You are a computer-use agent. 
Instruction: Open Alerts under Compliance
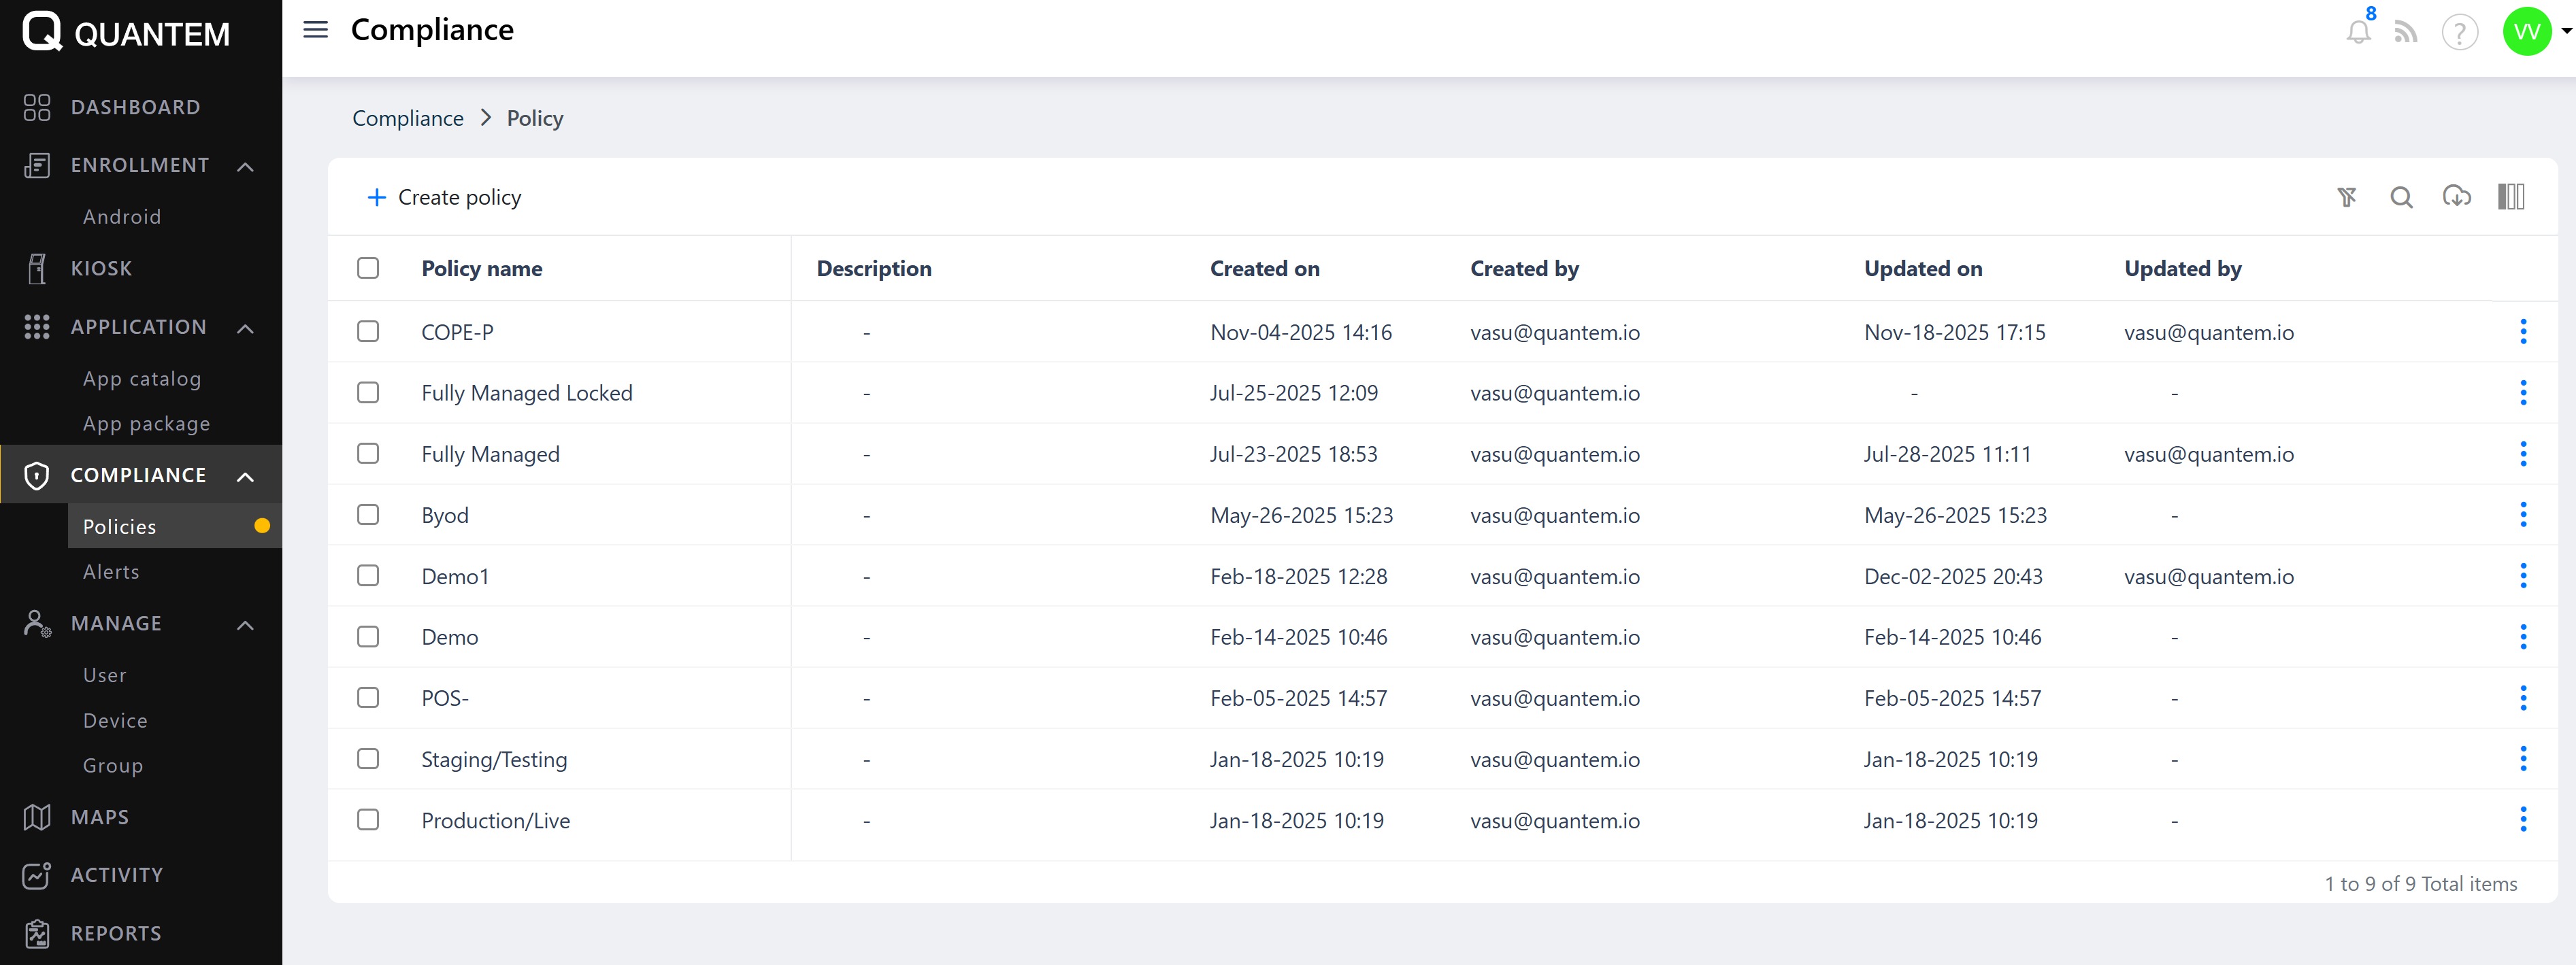[111, 572]
